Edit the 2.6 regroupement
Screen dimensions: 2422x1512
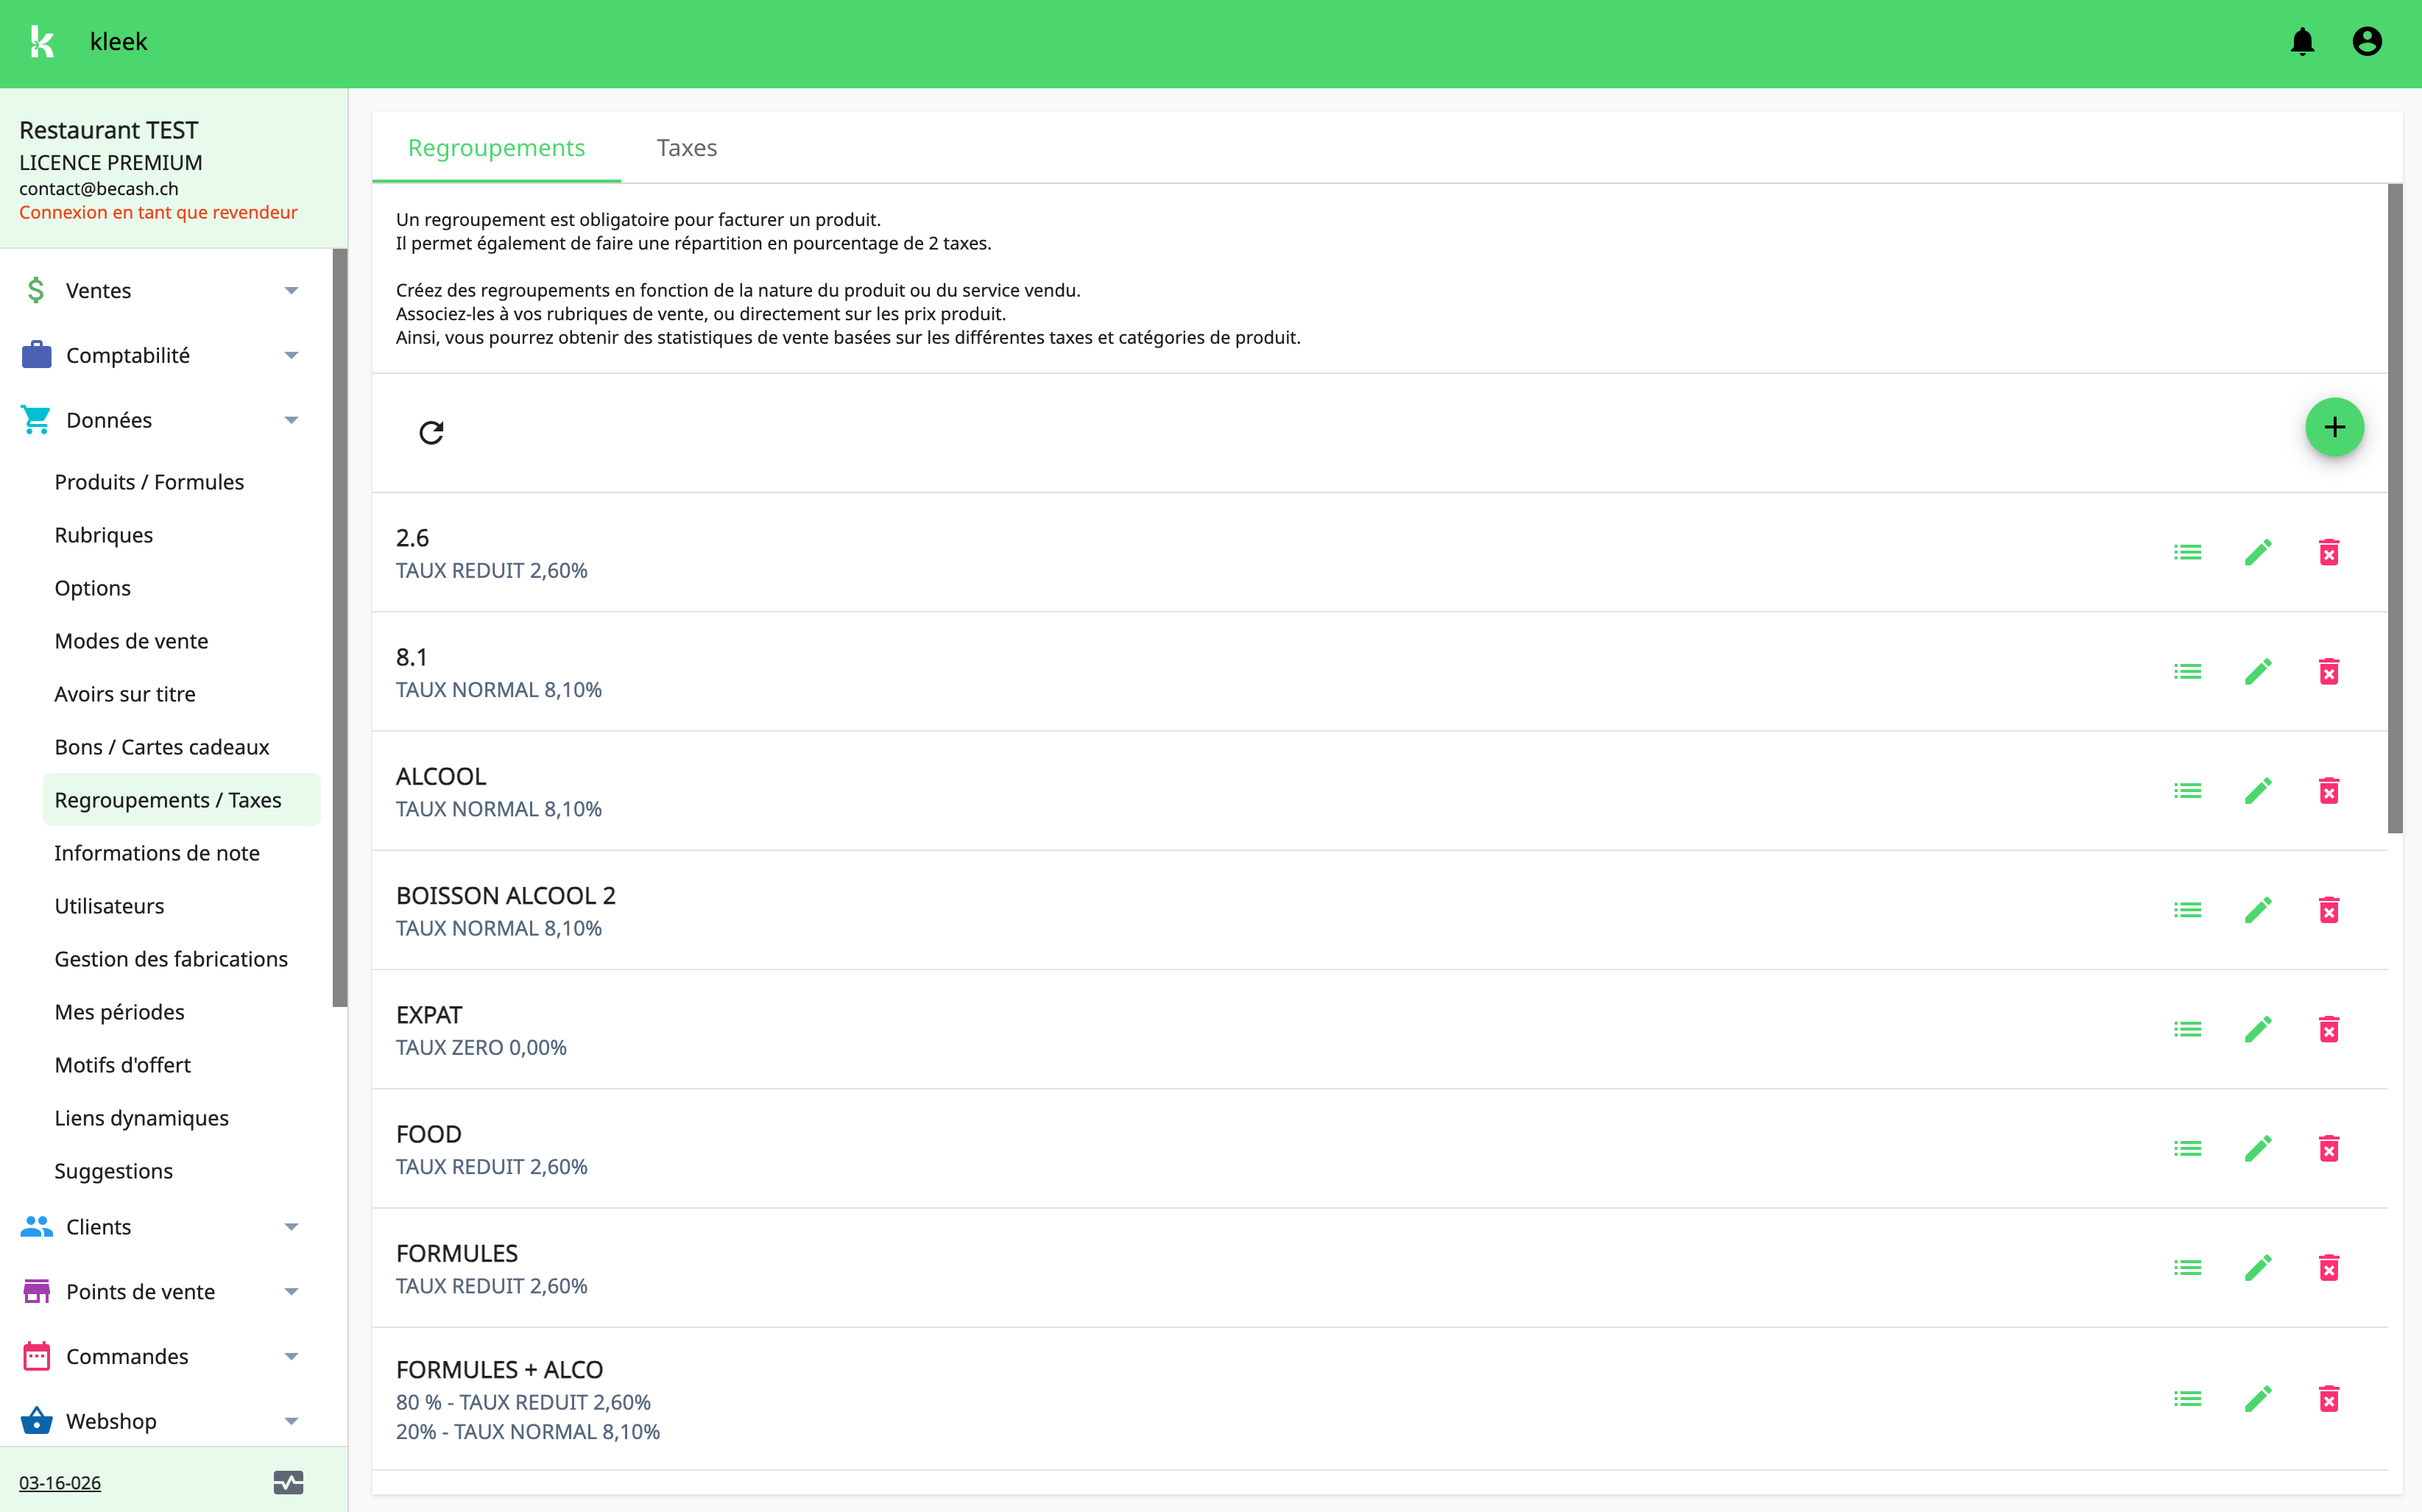[2258, 552]
